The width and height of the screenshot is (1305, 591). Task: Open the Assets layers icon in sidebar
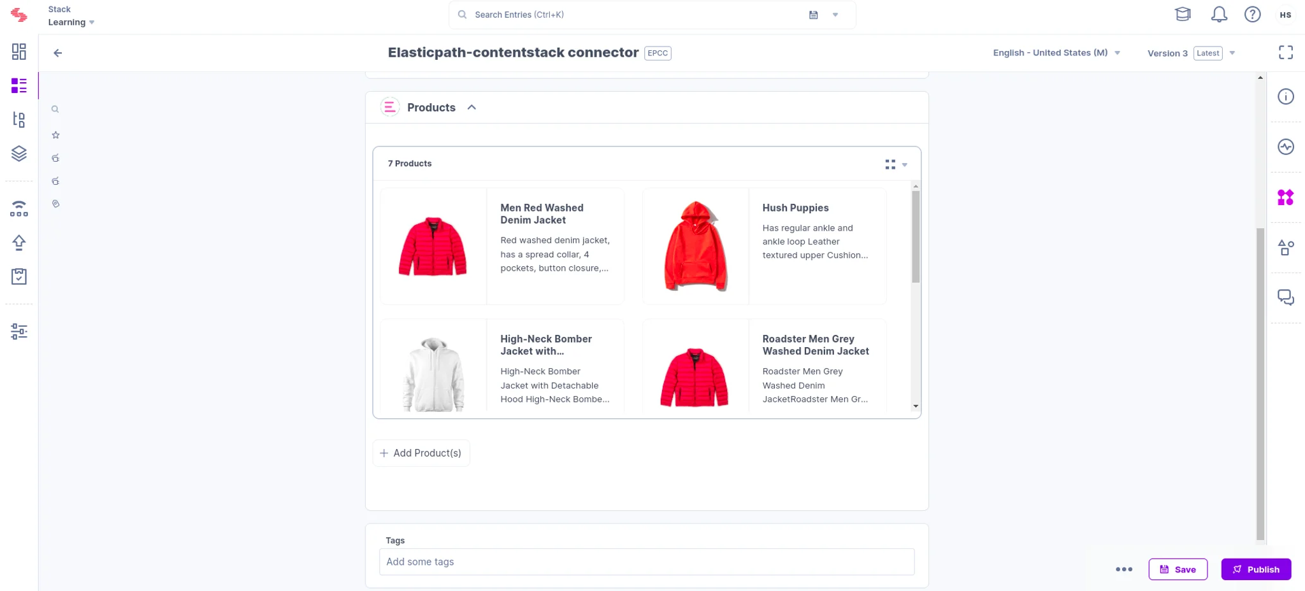tap(19, 153)
